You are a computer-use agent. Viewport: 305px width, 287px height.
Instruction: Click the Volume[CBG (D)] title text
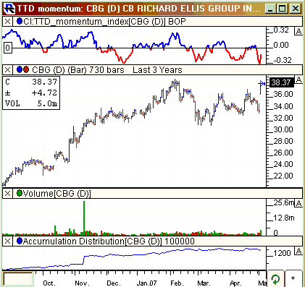coord(57,194)
